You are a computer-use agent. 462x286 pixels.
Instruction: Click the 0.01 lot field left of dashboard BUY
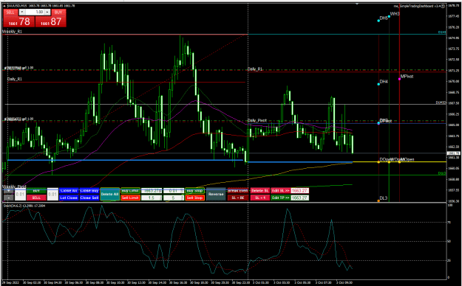20,195
